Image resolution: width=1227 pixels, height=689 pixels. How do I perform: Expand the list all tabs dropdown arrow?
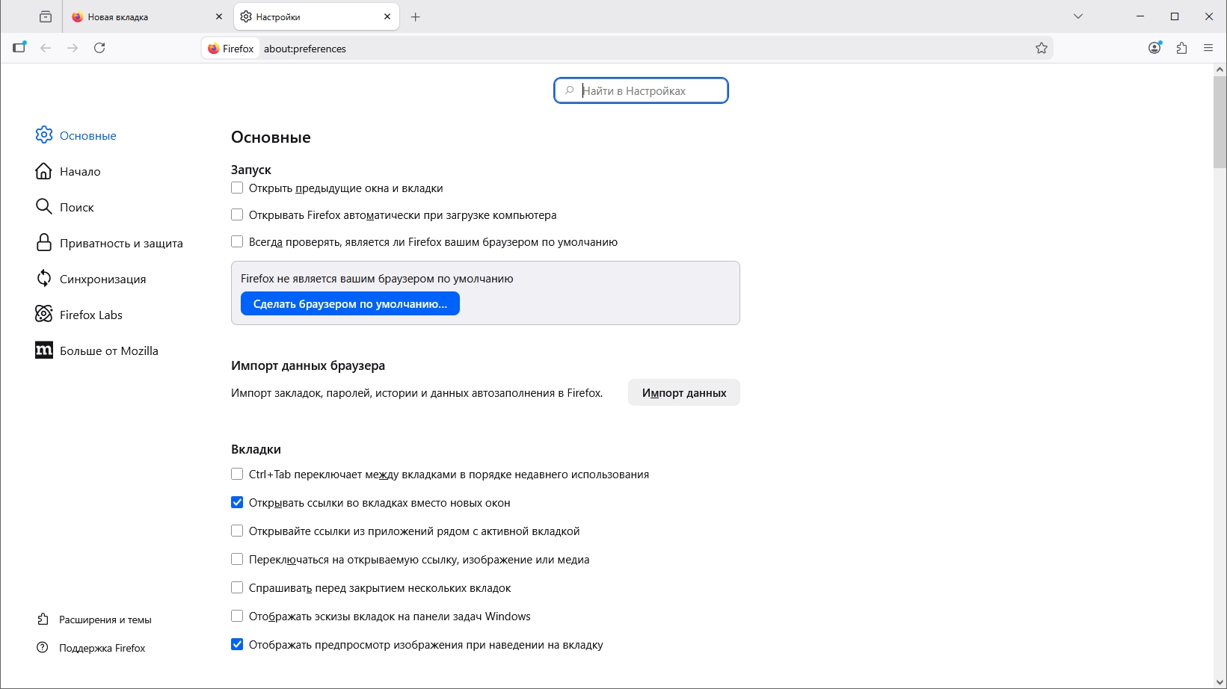tap(1078, 16)
